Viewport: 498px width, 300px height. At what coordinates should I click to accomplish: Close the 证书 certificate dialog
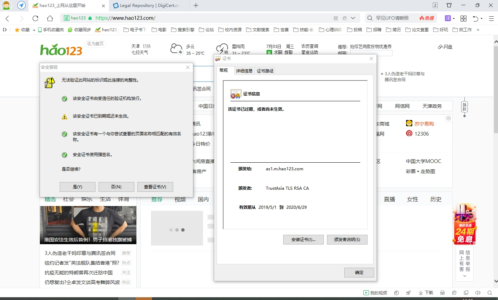point(371,59)
